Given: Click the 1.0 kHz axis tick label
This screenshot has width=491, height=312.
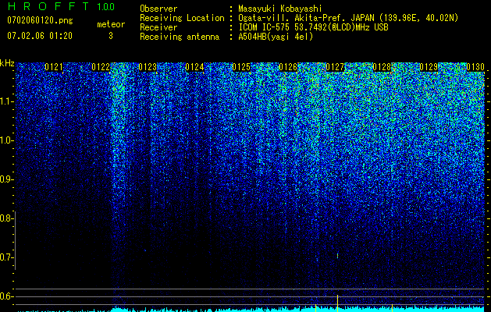Looking at the screenshot, I should pyautogui.click(x=6, y=140).
